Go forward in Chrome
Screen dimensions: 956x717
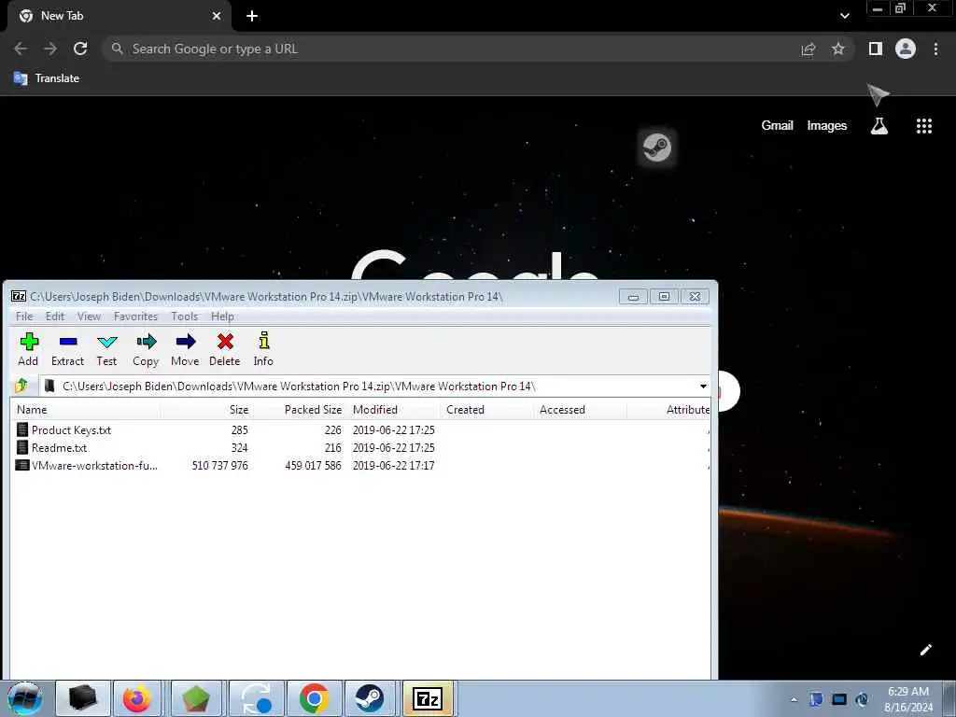click(50, 49)
